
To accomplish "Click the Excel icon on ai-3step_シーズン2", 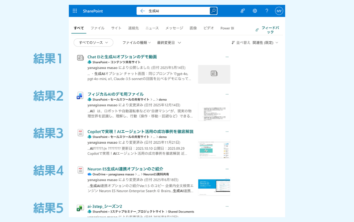I will point(80,208).
